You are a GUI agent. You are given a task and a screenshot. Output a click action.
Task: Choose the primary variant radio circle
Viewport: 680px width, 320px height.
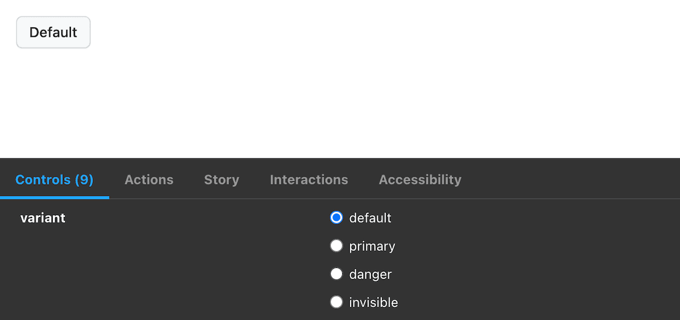(x=337, y=246)
